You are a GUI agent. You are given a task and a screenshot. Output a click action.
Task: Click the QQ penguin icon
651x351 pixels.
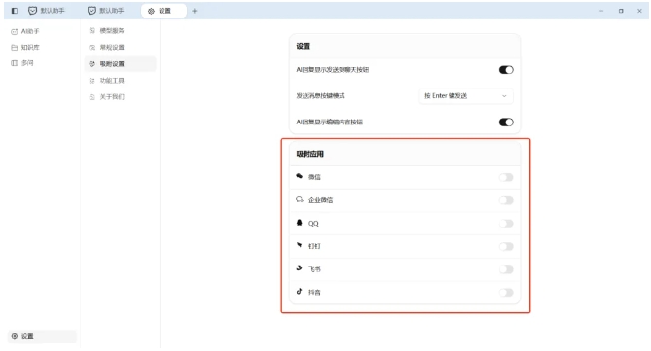pyautogui.click(x=300, y=223)
